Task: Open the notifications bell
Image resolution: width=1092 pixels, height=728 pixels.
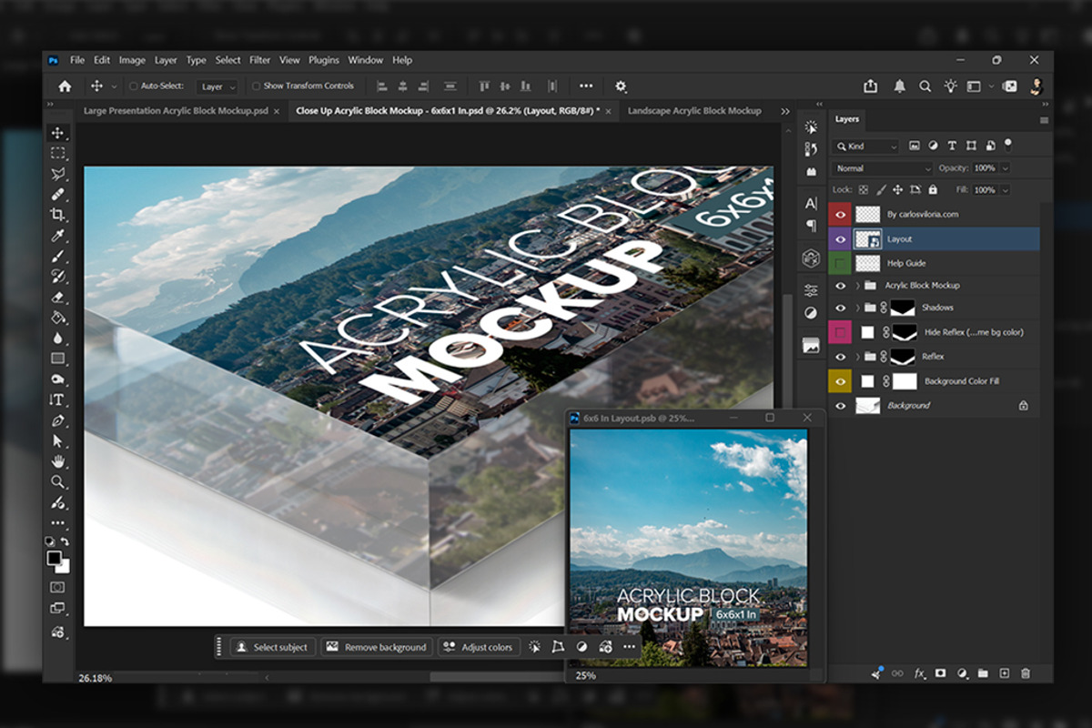Action: pyautogui.click(x=899, y=86)
